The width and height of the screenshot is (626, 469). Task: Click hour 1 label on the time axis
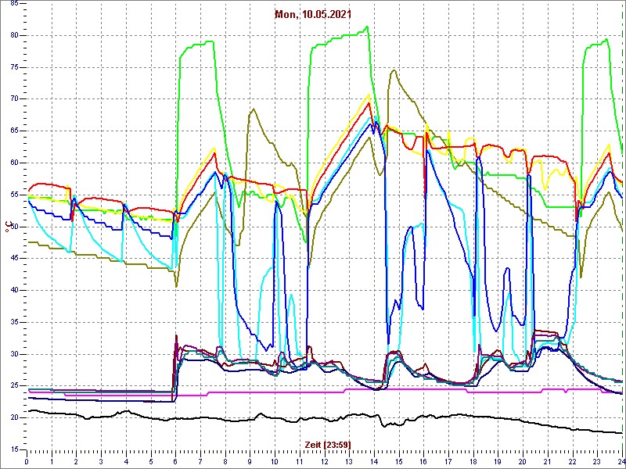(x=52, y=461)
